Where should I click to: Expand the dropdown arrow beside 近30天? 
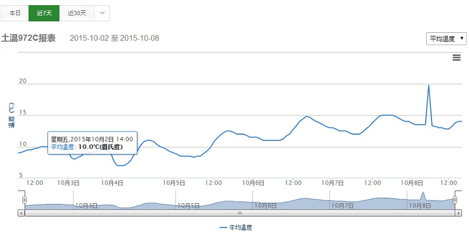[102, 13]
